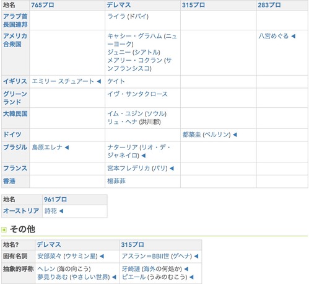This screenshot has height=284, width=309.
Task: Open the 283プロ header link
Action: (x=269, y=5)
